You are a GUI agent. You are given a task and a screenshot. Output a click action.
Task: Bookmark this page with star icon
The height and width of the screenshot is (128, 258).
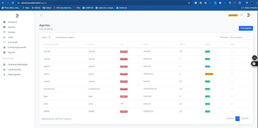pos(189,3)
